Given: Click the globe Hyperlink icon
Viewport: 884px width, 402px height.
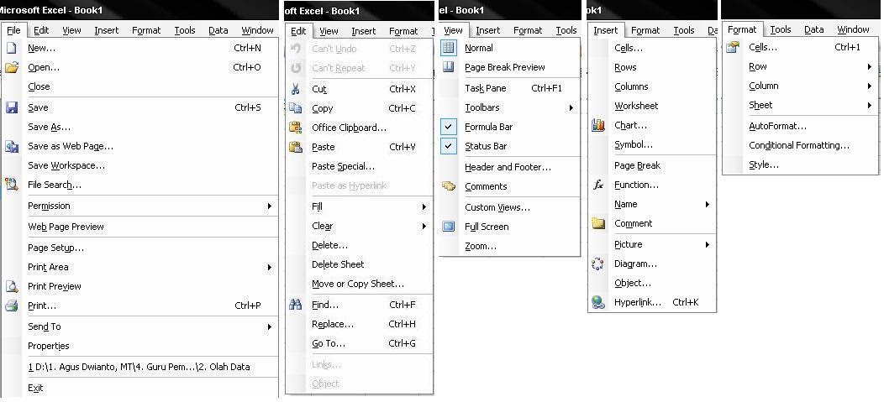Looking at the screenshot, I should (x=598, y=302).
